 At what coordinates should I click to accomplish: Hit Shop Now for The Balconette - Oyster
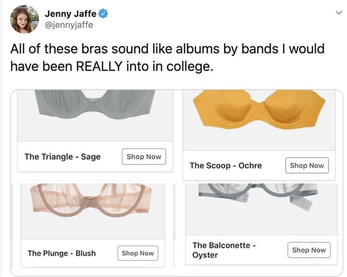pyautogui.click(x=308, y=250)
